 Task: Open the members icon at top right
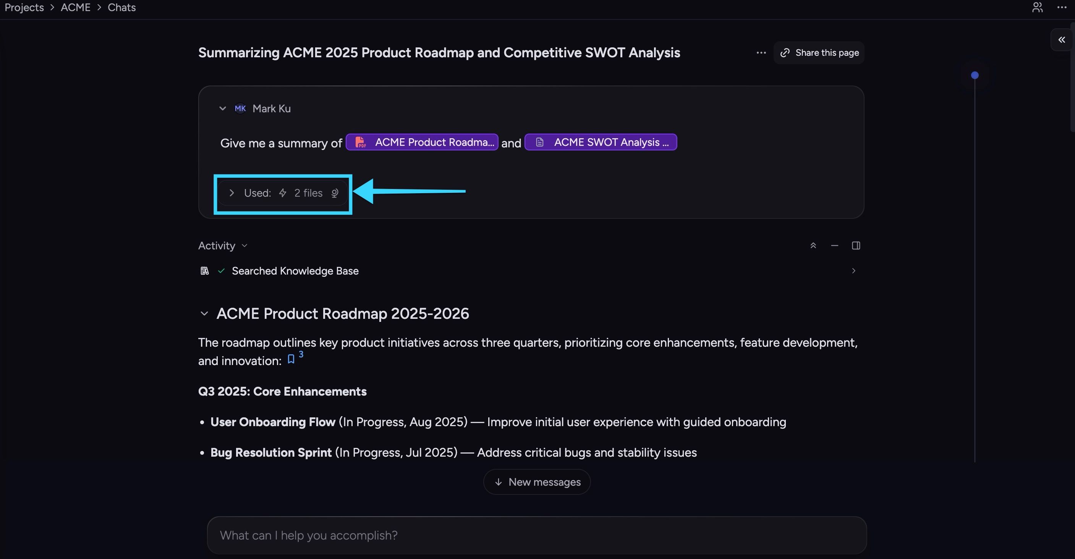(1038, 8)
